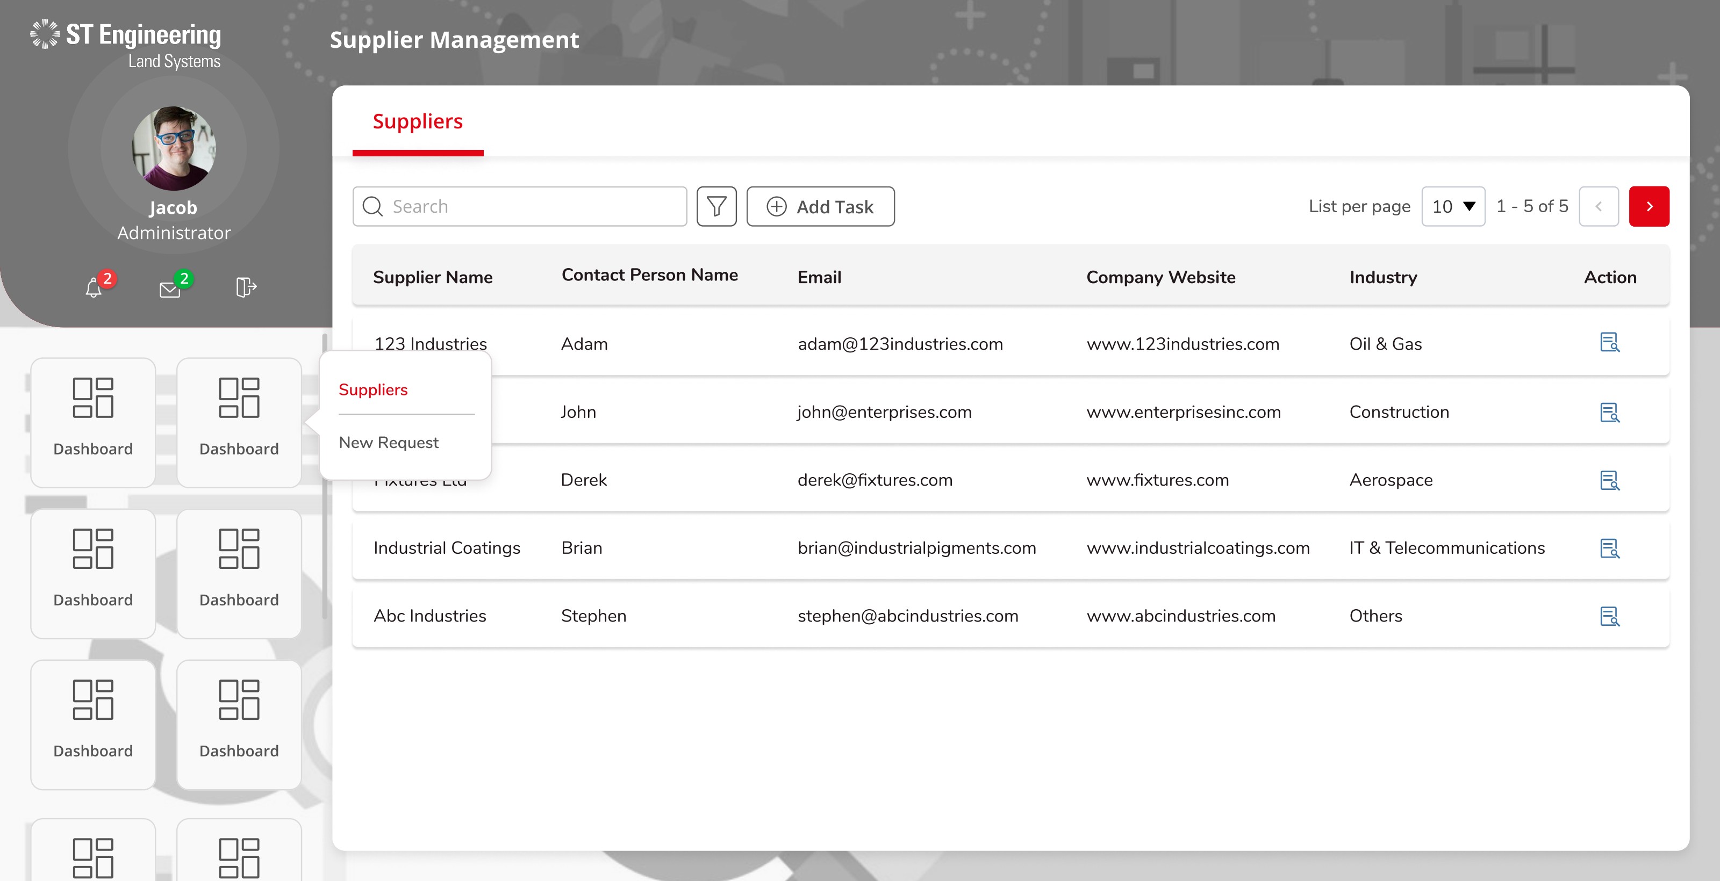View details icon for Industrial Coatings row
Screen dimensions: 1720x881
1610,548
